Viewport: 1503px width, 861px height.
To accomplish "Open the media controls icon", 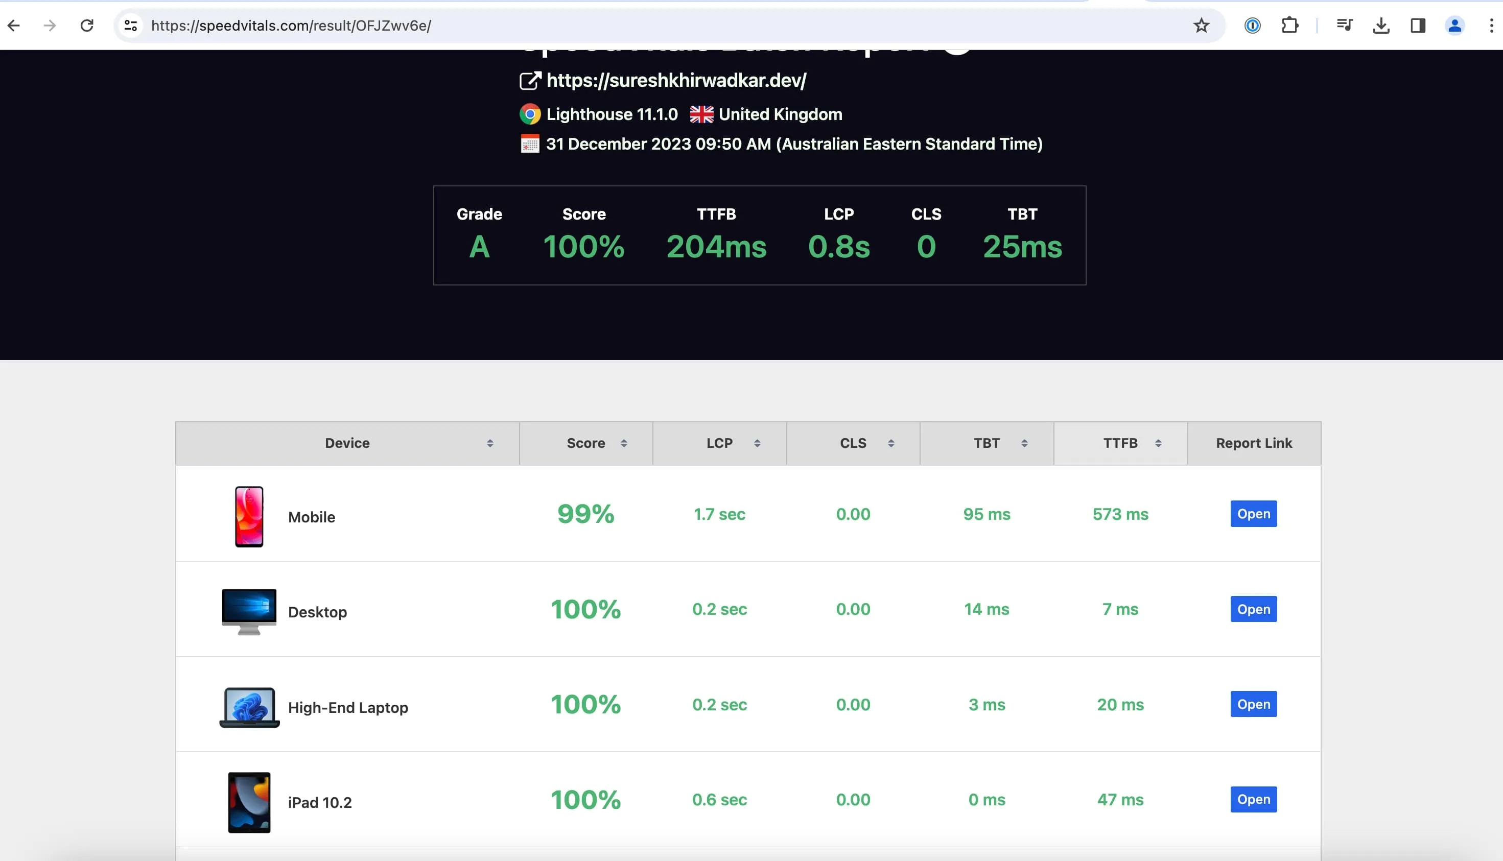I will pyautogui.click(x=1344, y=26).
